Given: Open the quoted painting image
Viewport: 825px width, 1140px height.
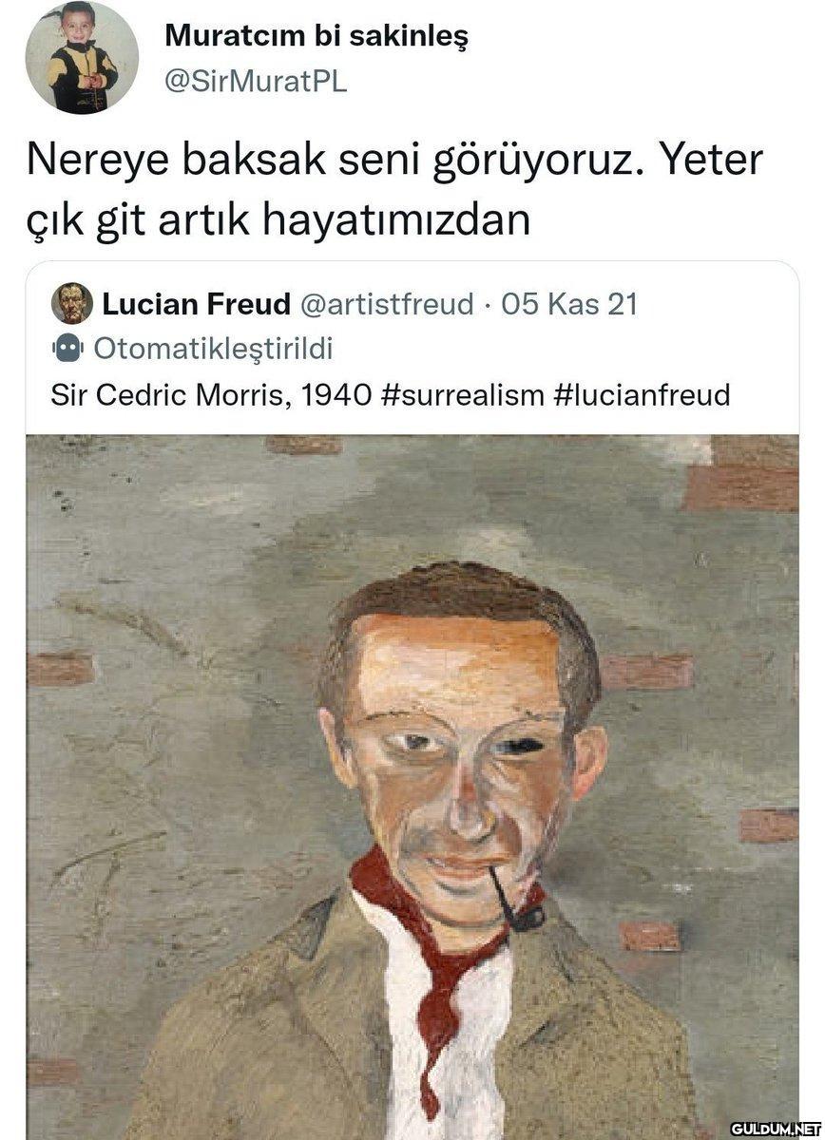Looking at the screenshot, I should 412,787.
